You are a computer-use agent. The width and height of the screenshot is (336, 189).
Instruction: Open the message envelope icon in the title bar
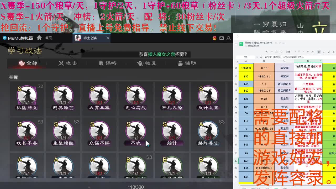222,38
